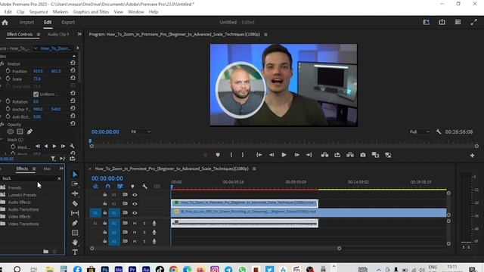Open Button Editor plus icon

point(472,156)
